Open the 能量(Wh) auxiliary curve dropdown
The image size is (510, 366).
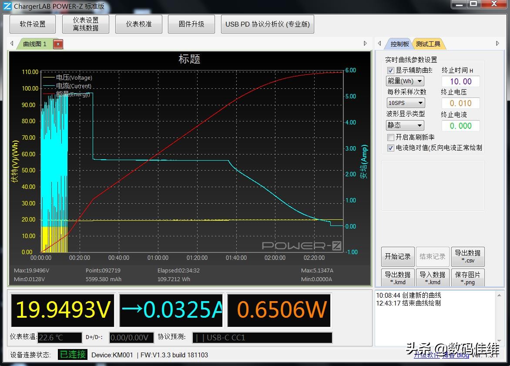tap(405, 81)
